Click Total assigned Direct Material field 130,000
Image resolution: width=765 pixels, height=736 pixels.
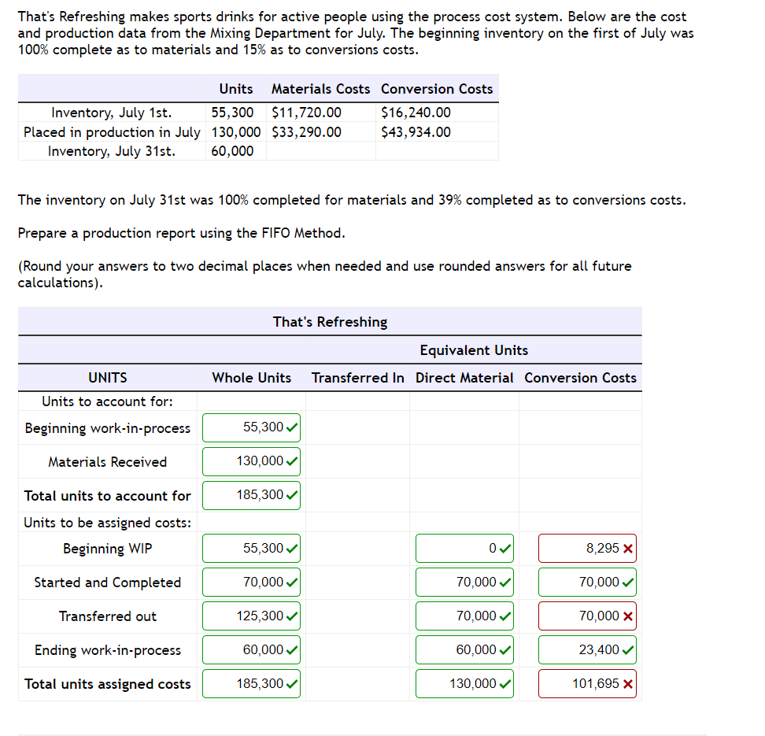pyautogui.click(x=464, y=684)
